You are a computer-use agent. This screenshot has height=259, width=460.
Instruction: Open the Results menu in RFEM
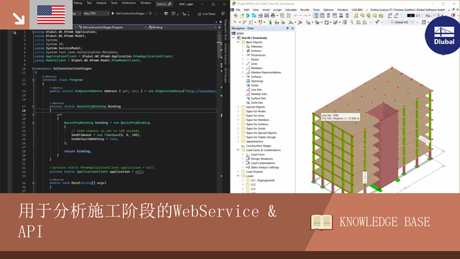[304, 10]
